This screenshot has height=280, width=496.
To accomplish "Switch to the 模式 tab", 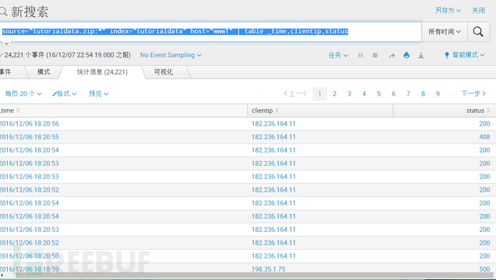I will pyautogui.click(x=44, y=72).
